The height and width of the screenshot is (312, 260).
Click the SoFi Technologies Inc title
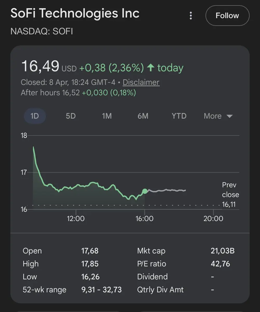point(75,14)
